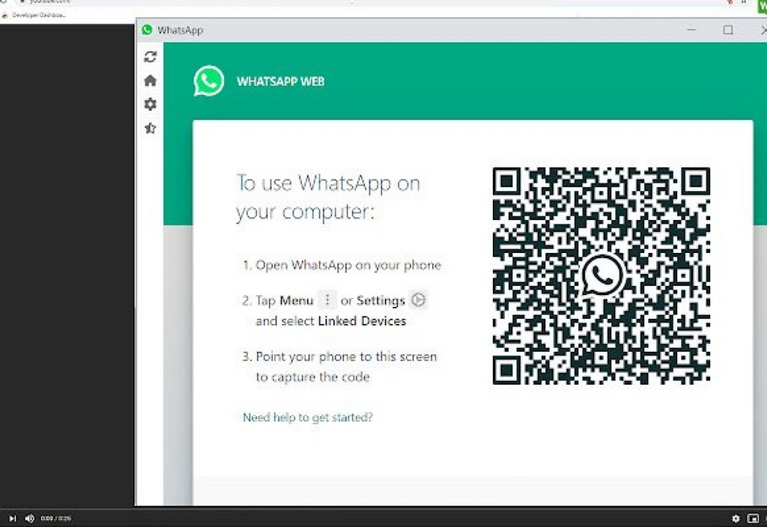Viewport: 767px width, 527px height.
Task: Open the "Need help to get started?" link
Action: 308,417
